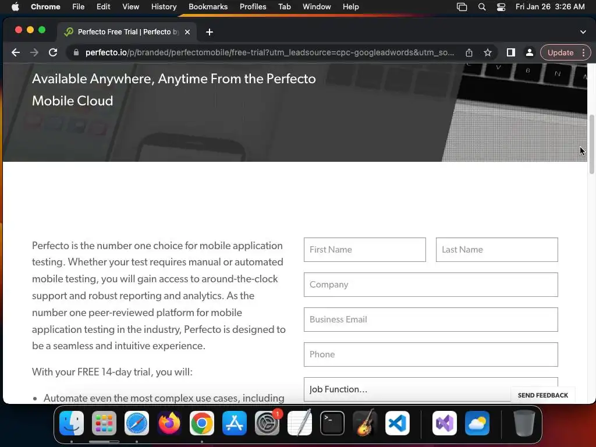596x447 pixels.
Task: Open the weather cloud app in dock
Action: click(x=477, y=423)
